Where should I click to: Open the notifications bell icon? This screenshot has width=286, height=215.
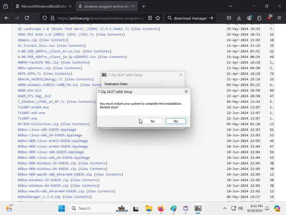coord(267,208)
